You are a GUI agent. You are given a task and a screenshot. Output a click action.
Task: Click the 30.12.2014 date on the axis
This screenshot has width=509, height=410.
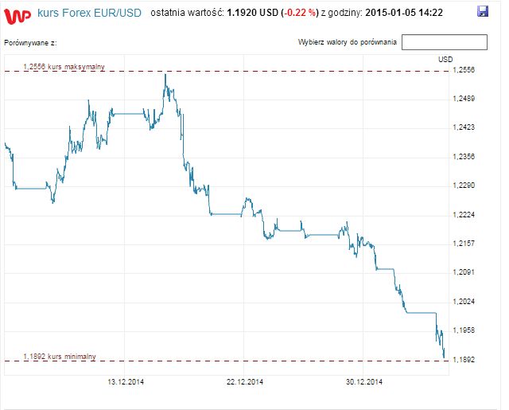(x=364, y=382)
